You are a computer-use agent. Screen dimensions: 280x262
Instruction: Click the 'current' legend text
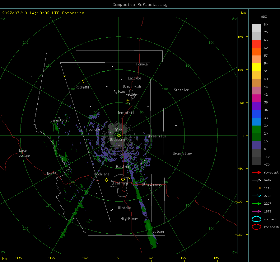point(270,219)
